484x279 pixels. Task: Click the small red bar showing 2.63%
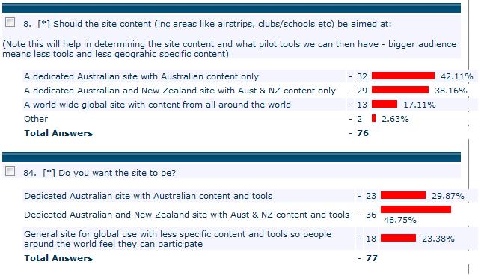click(373, 118)
